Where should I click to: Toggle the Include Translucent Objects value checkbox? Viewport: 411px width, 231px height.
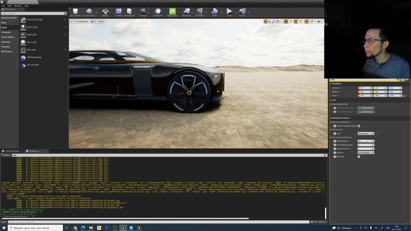coord(359,126)
